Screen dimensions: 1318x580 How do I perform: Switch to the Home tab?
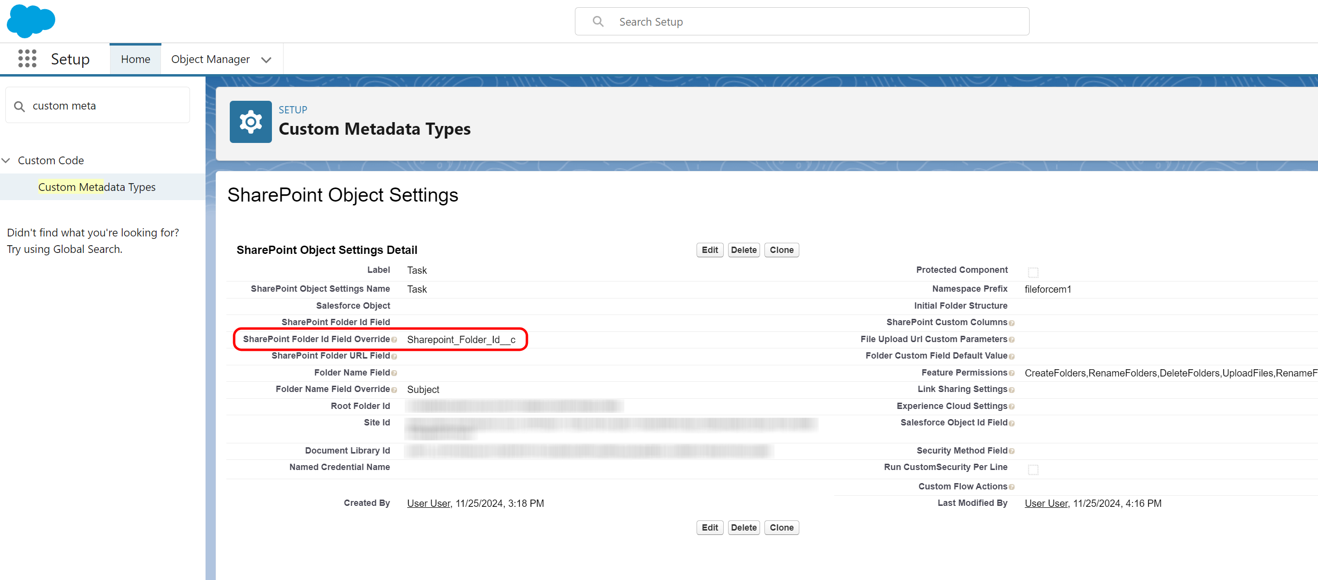click(x=136, y=59)
